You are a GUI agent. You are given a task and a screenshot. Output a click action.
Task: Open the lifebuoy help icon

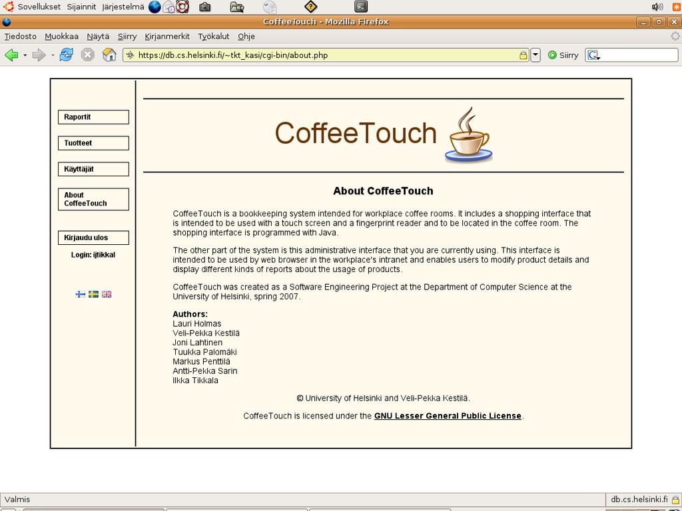pos(182,7)
